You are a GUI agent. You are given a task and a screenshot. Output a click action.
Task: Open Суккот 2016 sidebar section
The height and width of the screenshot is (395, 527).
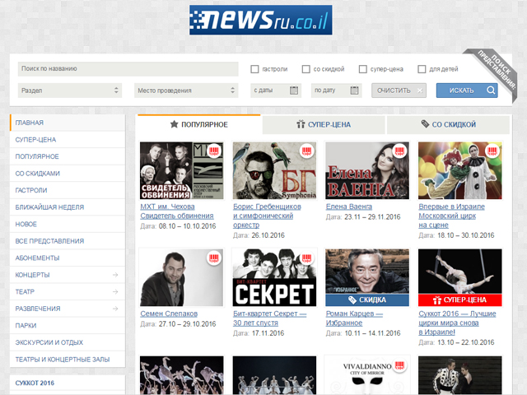(x=68, y=383)
